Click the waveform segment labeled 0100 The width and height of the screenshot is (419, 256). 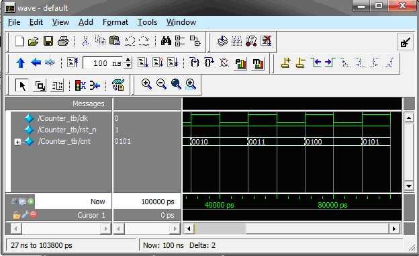coord(314,142)
